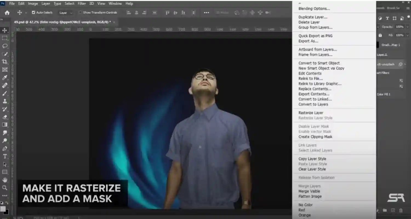Select the Clone Stamp tool
Viewport: 411px width, 219px height.
[5, 101]
